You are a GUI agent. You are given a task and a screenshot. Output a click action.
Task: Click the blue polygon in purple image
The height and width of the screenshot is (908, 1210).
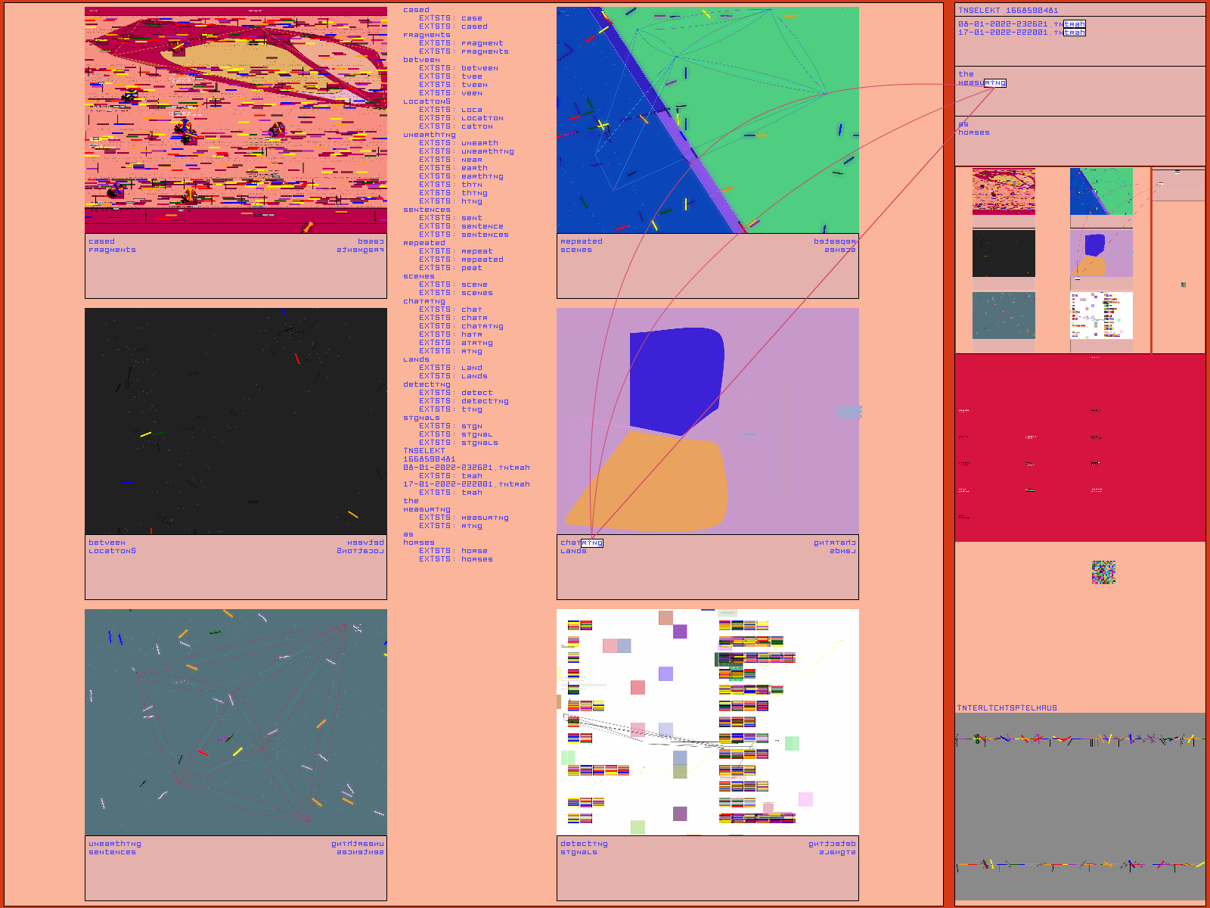tap(675, 378)
